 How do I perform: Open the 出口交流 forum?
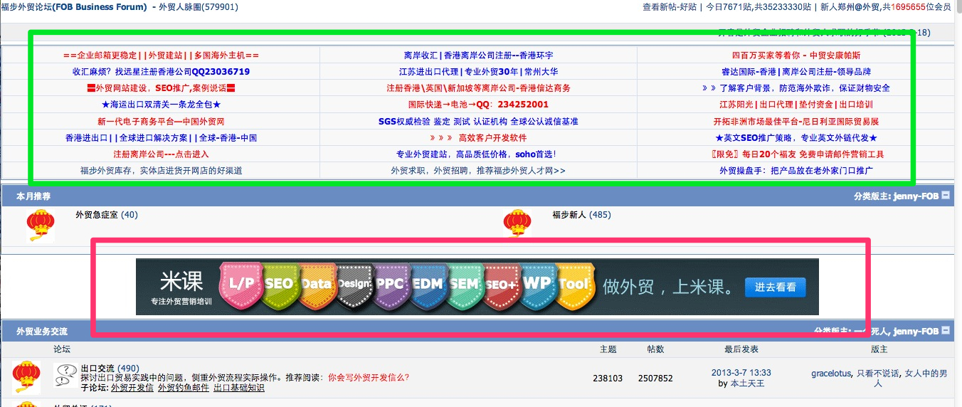click(x=97, y=368)
